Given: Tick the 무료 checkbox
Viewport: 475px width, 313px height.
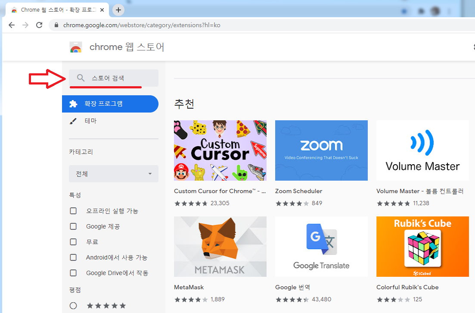Looking at the screenshot, I should [73, 242].
